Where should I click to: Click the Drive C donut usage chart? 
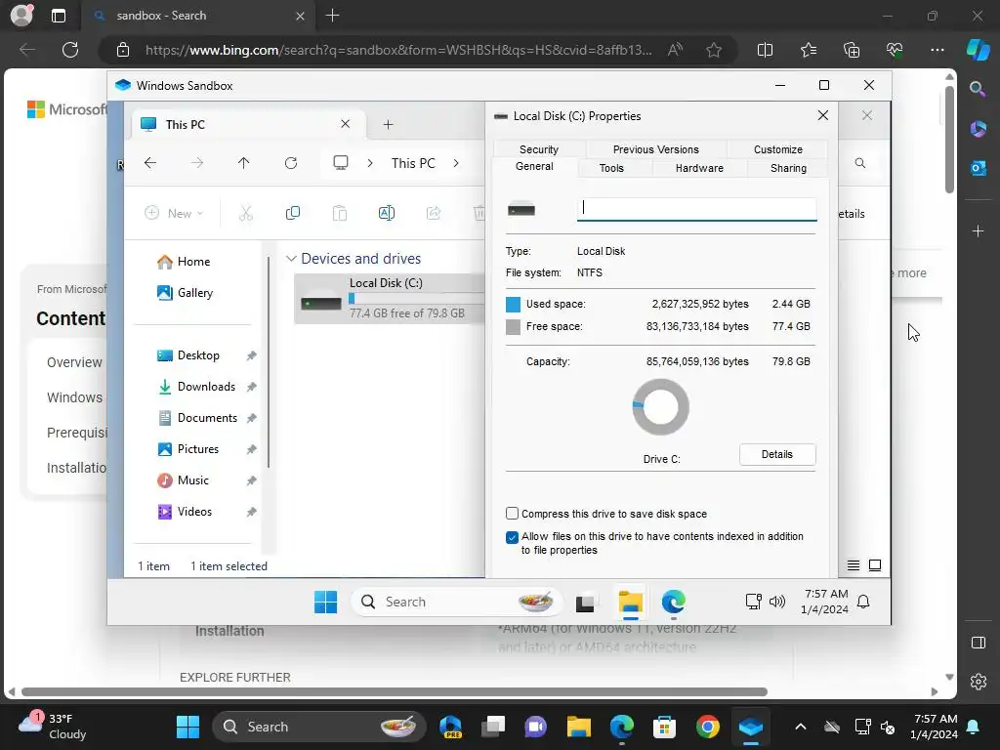point(661,407)
